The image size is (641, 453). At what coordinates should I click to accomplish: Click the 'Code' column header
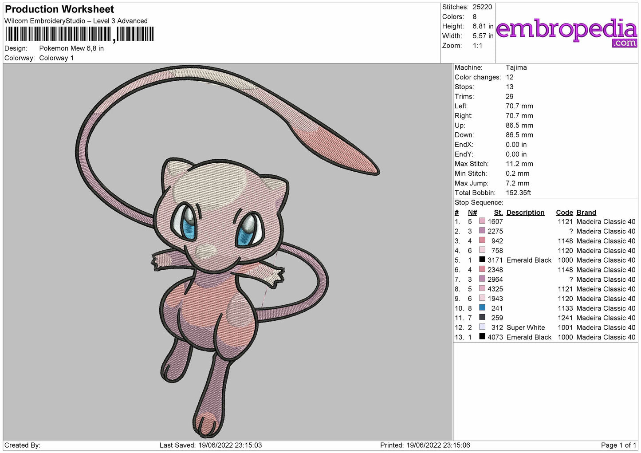[x=564, y=213]
